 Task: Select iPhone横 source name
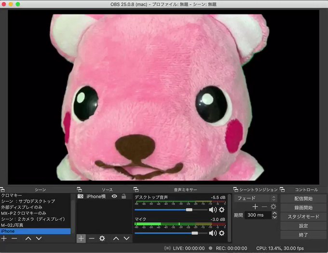[96, 197]
